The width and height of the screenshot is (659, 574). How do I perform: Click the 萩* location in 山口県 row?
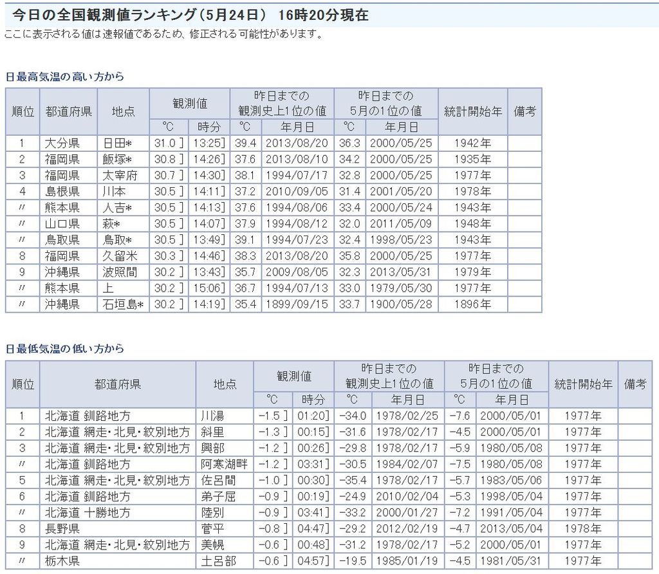coord(111,224)
